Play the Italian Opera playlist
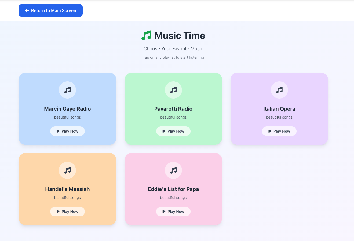Image resolution: width=354 pixels, height=241 pixels. pyautogui.click(x=279, y=131)
